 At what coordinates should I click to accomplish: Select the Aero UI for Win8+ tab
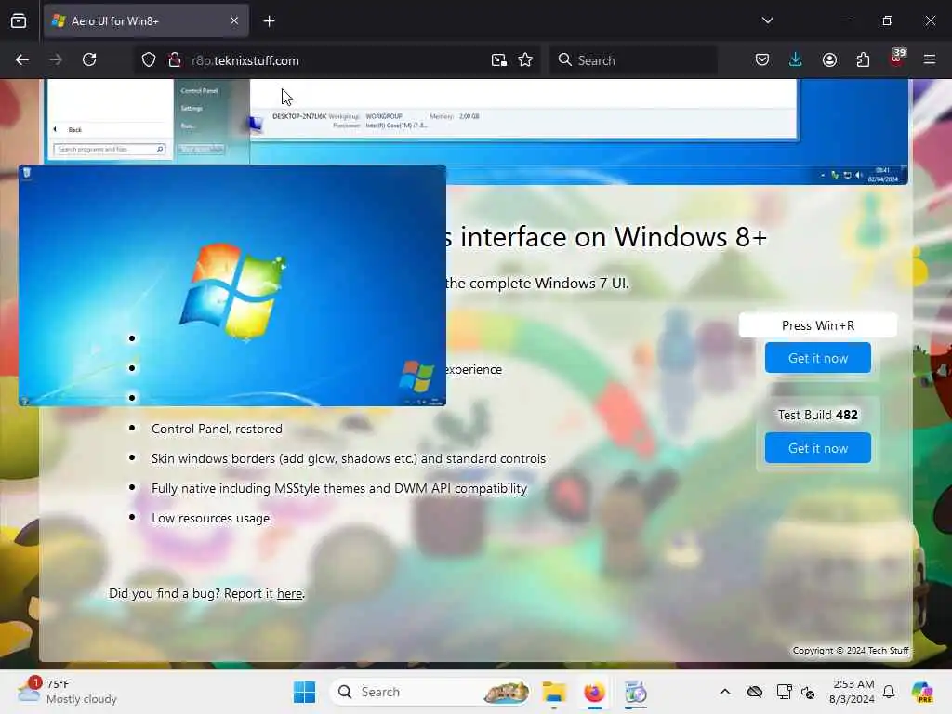click(x=146, y=21)
